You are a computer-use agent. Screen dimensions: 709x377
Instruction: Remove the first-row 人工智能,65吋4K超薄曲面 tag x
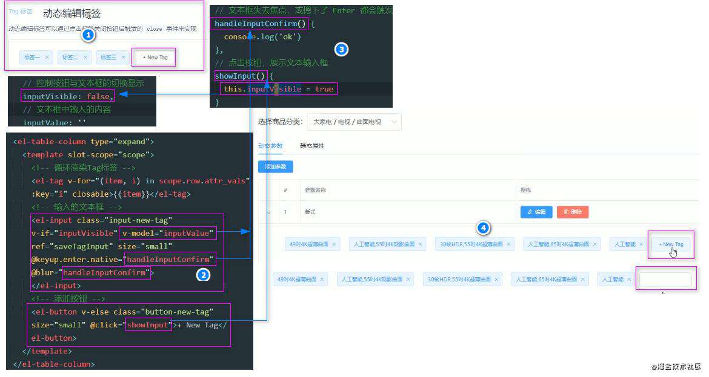[x=594, y=244]
